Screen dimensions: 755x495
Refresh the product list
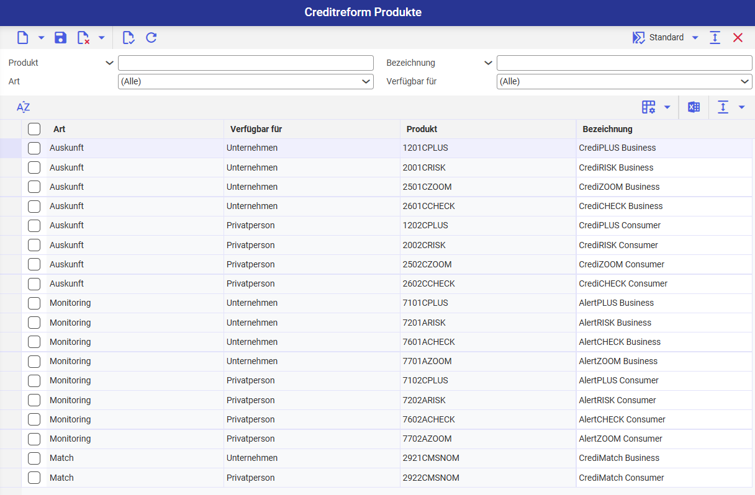[151, 38]
